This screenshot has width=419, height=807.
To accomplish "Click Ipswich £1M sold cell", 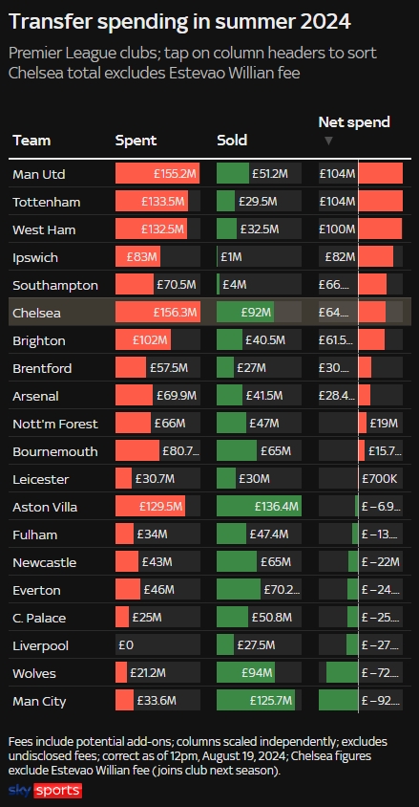I will pos(259,257).
